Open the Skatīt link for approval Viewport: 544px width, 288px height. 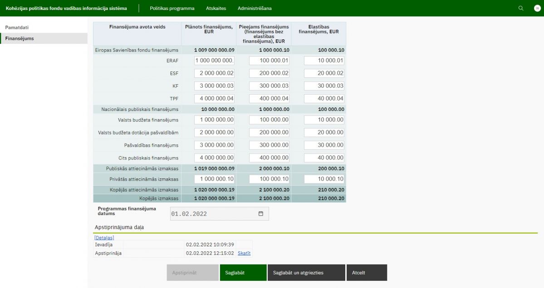[244, 253]
